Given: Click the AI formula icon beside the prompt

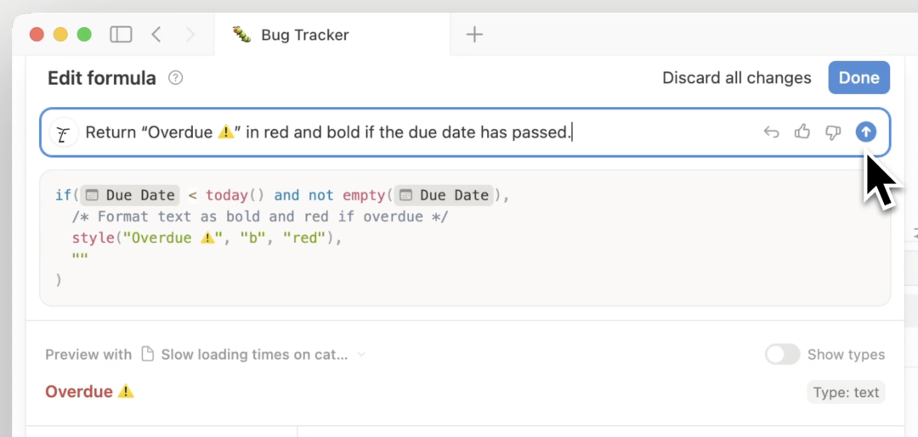Looking at the screenshot, I should click(64, 132).
